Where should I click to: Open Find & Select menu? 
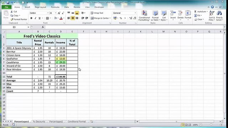click(x=219, y=16)
